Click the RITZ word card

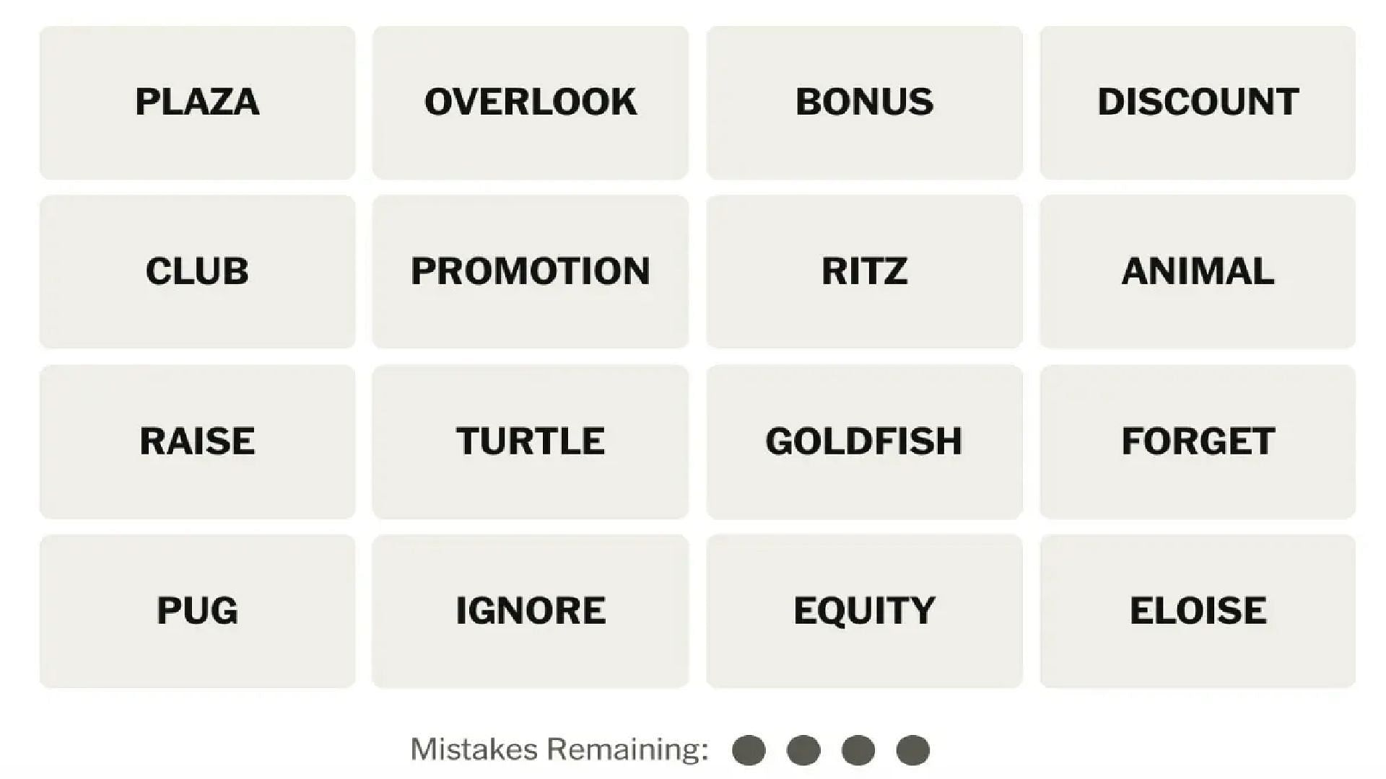click(x=866, y=270)
